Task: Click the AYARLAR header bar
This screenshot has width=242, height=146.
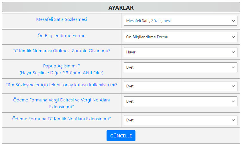Action: pyautogui.click(x=121, y=7)
